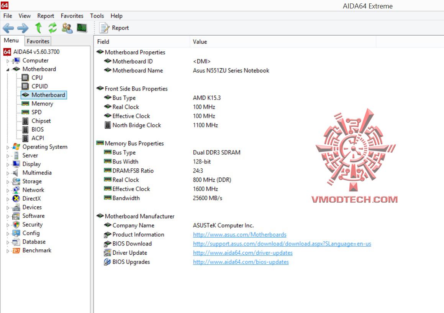This screenshot has height=313, width=444.
Task: Select the Company Name row
Action: 179,226
